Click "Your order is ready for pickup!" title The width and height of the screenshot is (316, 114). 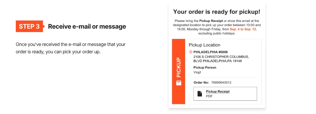[x=217, y=12]
